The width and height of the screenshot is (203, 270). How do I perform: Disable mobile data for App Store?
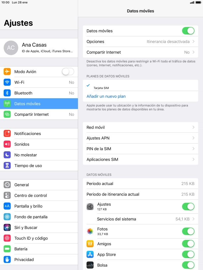188,254
